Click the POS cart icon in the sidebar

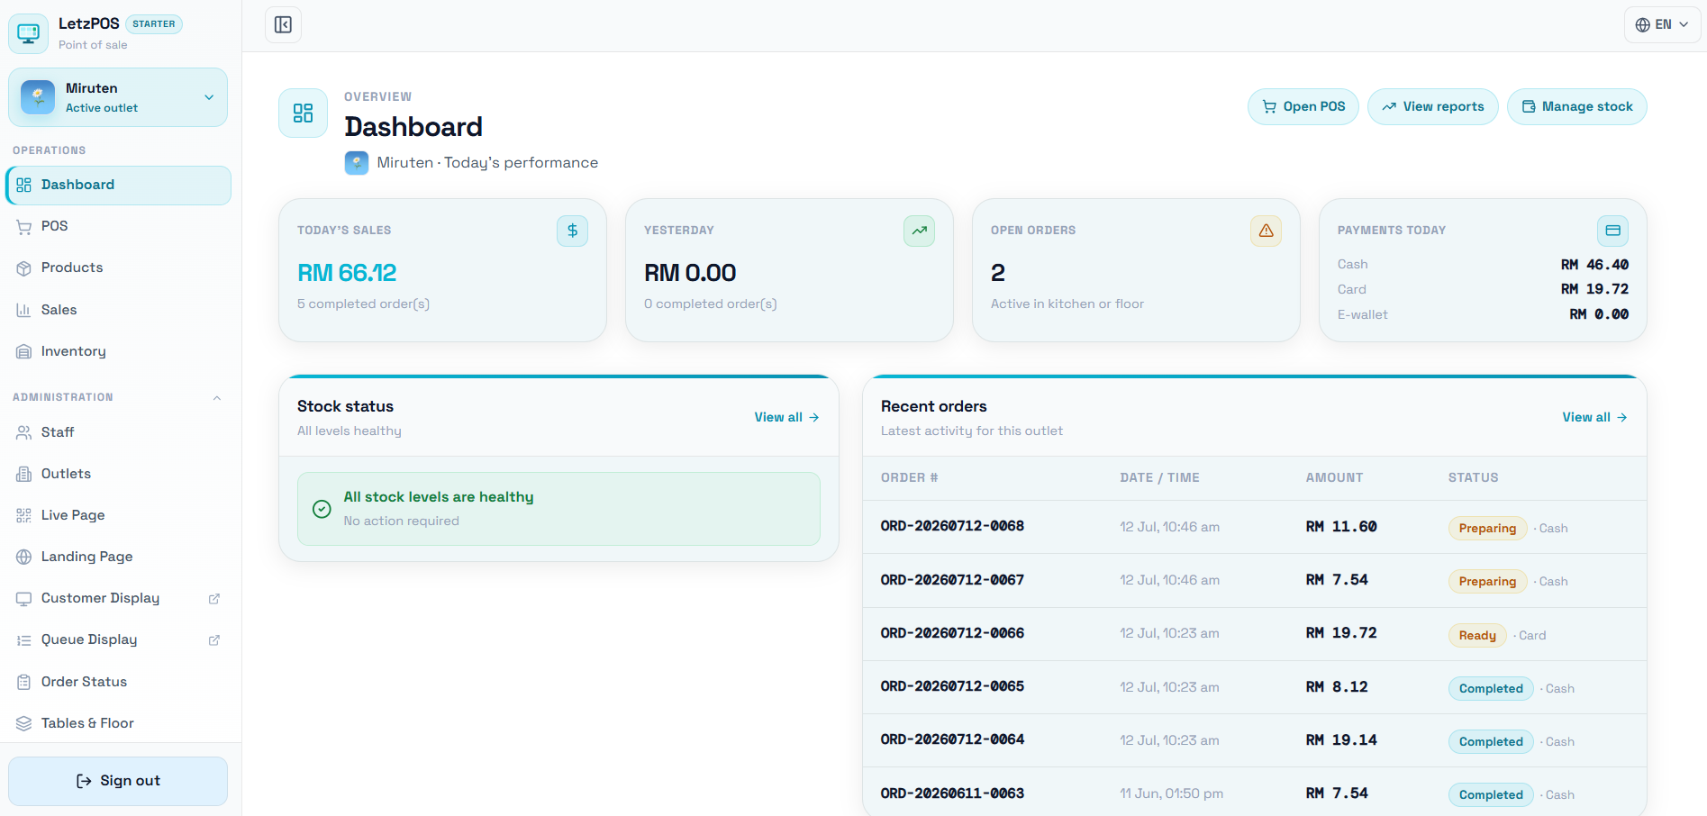(x=24, y=227)
